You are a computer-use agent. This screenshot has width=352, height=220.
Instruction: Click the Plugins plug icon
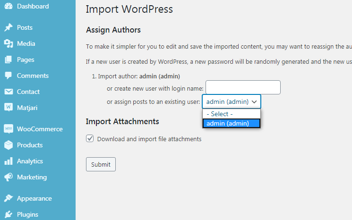click(9, 214)
